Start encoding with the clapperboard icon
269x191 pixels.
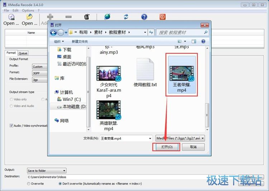point(87,17)
